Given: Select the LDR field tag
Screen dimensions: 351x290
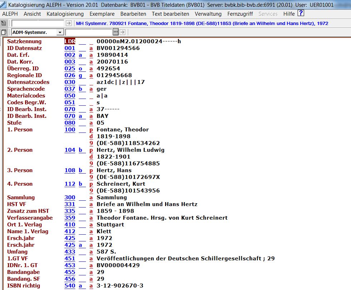Looking at the screenshot, I should (70, 41).
